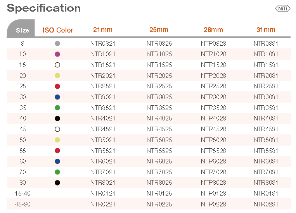The height and width of the screenshot is (213, 296).
Task: Select the 31mm column header
Action: pos(266,30)
